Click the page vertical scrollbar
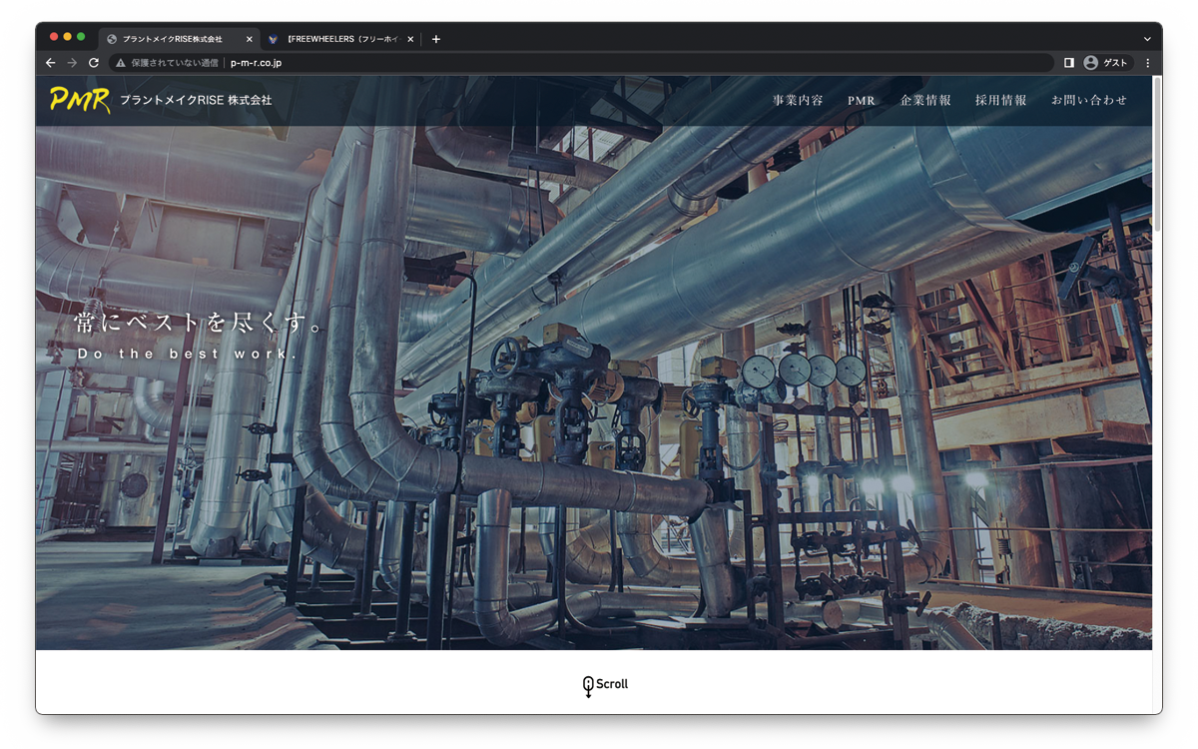This screenshot has width=1198, height=749. pyautogui.click(x=1157, y=160)
